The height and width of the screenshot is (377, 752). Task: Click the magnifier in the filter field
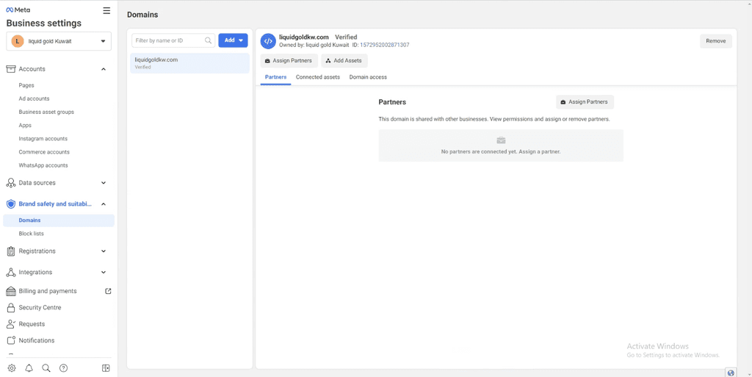click(208, 40)
